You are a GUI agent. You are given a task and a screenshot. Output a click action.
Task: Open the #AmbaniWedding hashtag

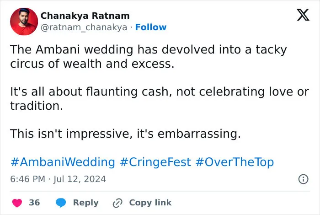point(63,162)
